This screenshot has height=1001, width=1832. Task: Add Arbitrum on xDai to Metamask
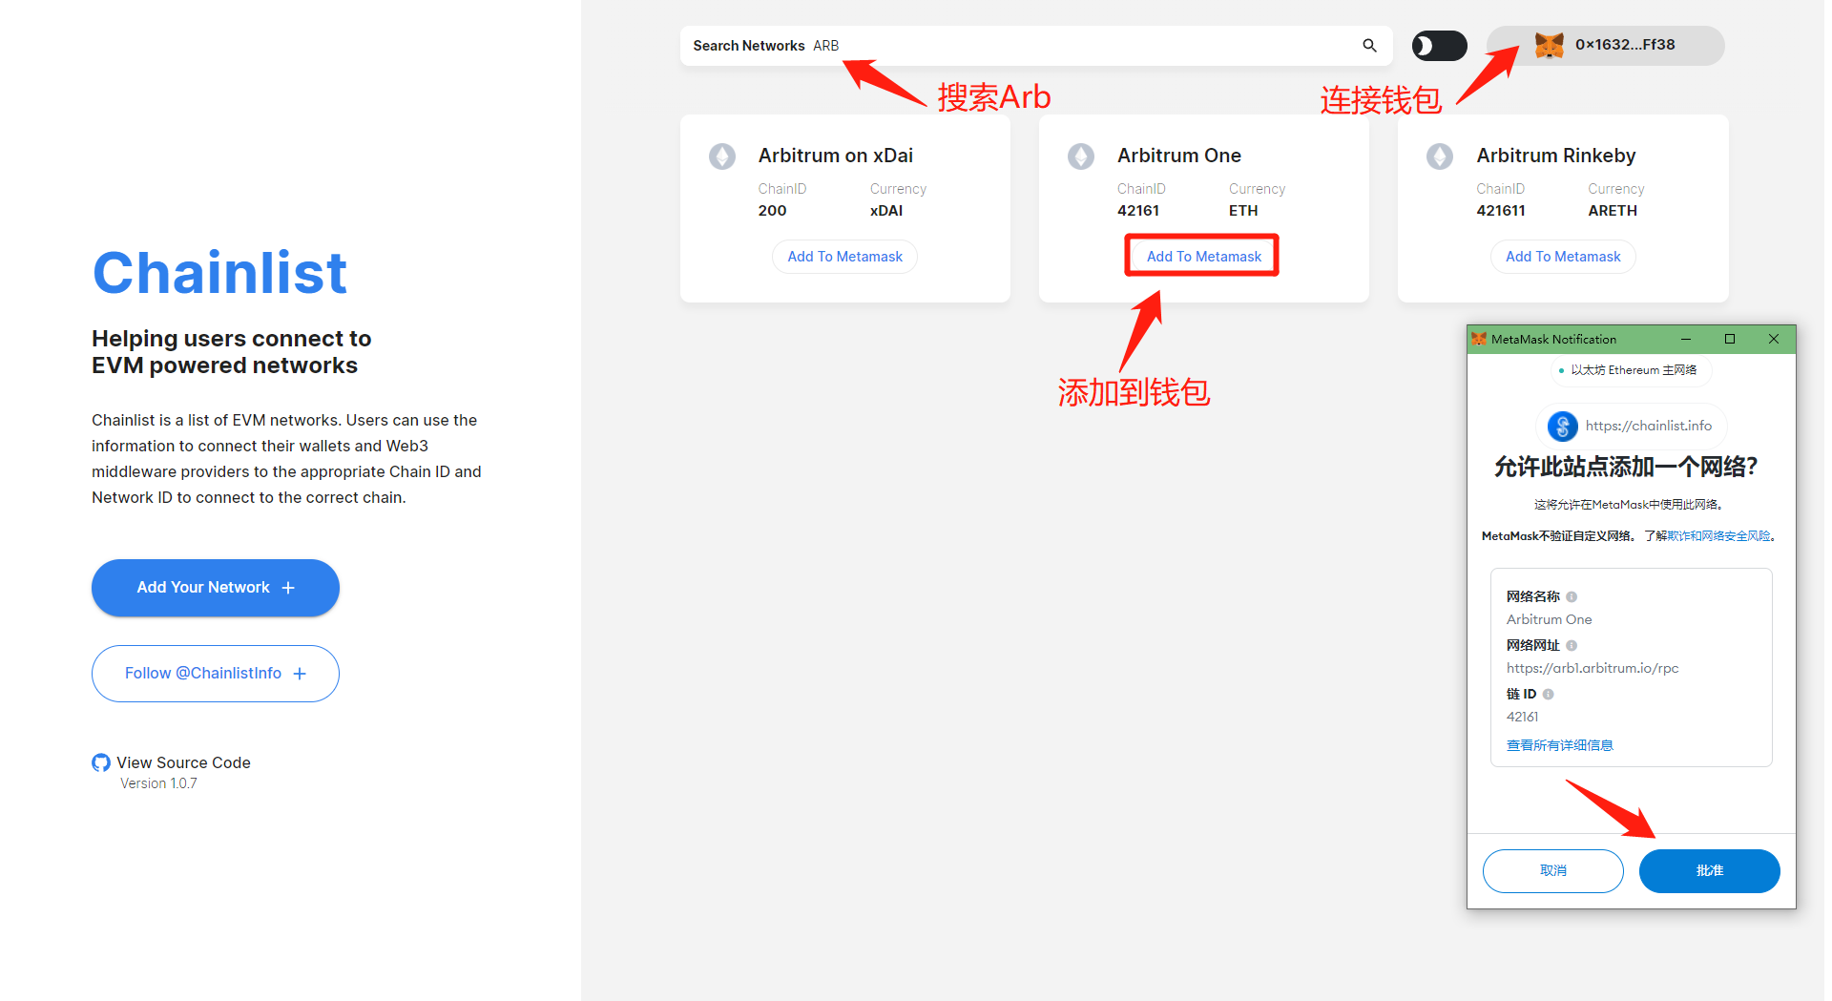pos(844,257)
